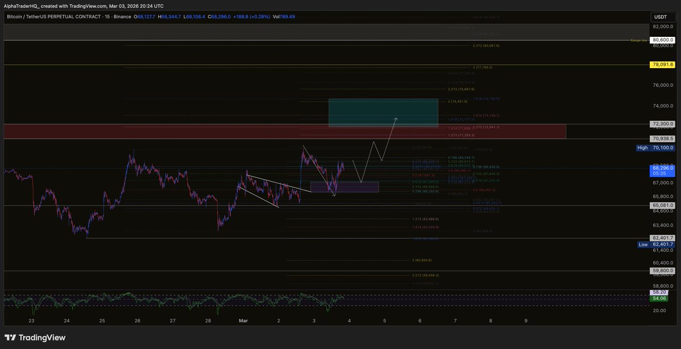Click the 58,600.0 axis tick
Viewport: 681px width, 349px height.
pos(663,286)
